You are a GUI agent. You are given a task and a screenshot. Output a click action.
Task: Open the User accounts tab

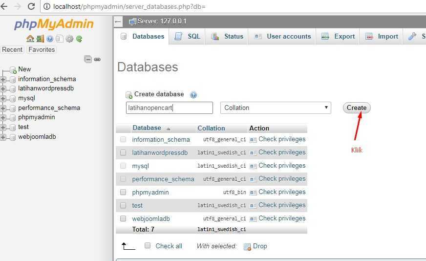282,37
